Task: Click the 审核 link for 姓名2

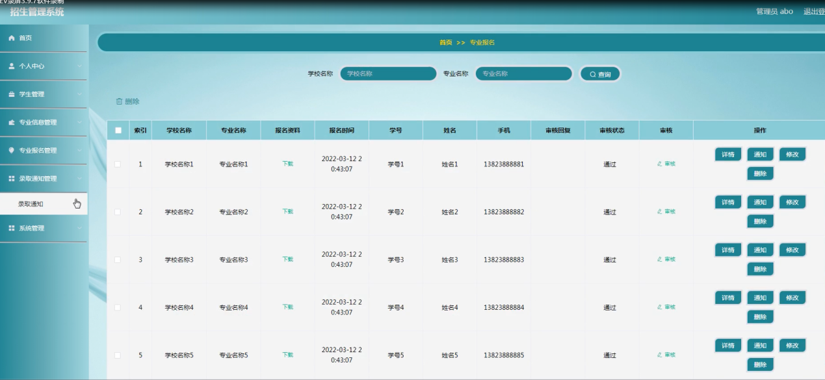Action: click(x=666, y=212)
